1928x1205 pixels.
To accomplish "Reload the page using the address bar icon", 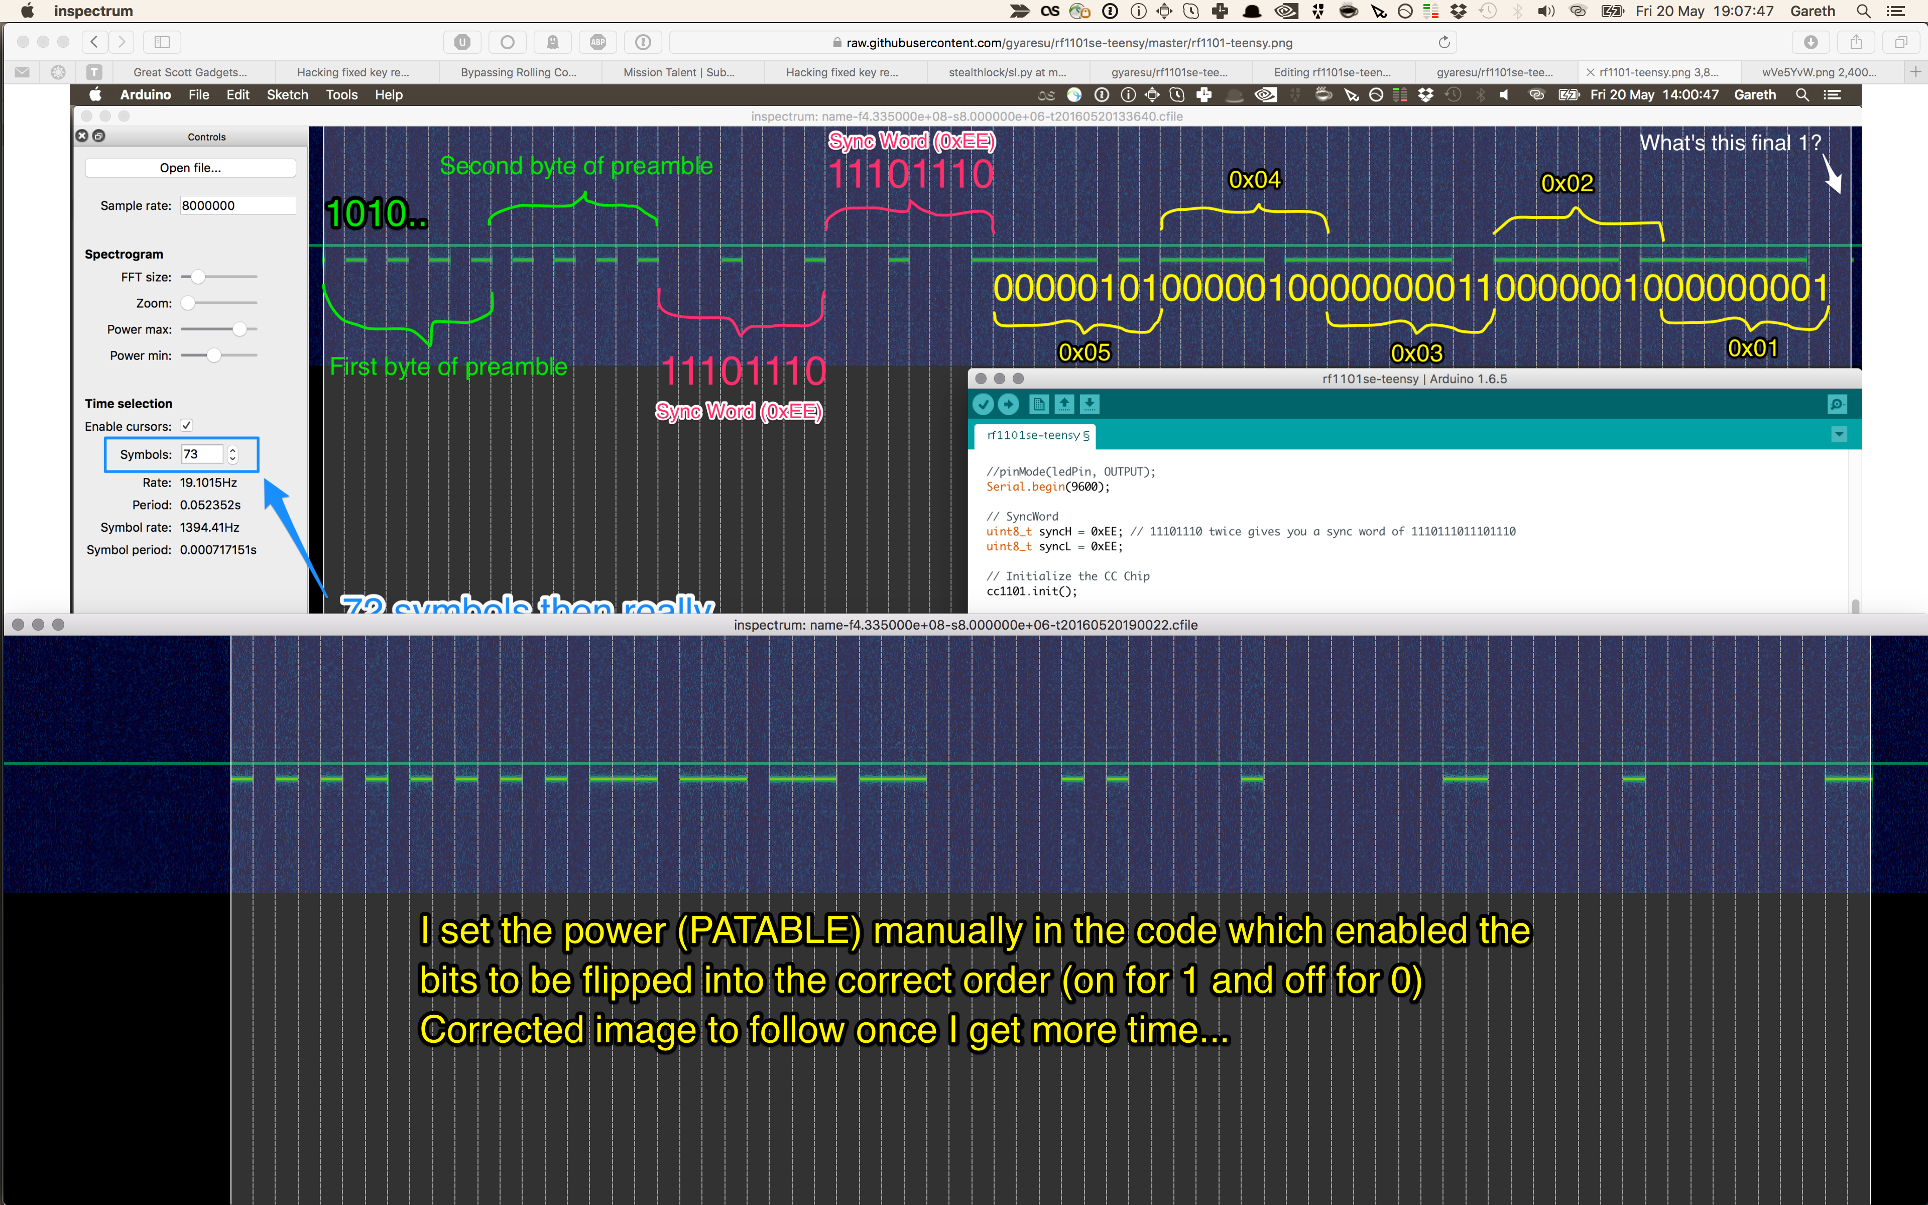I will pos(1443,42).
